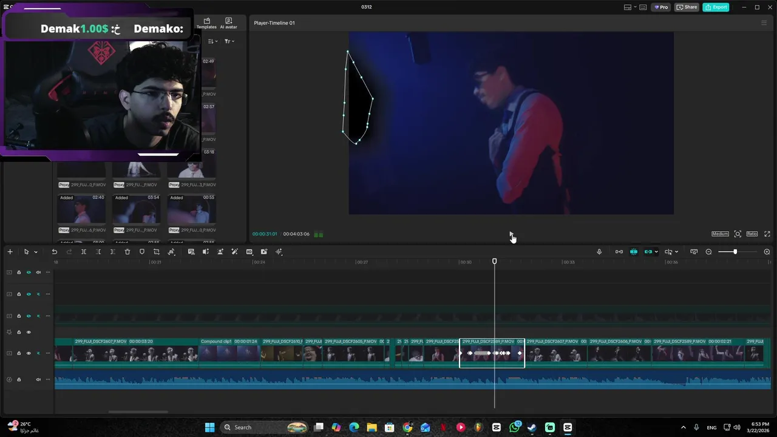This screenshot has width=777, height=437.
Task: Open Steam from the taskbar
Action: coord(532,427)
